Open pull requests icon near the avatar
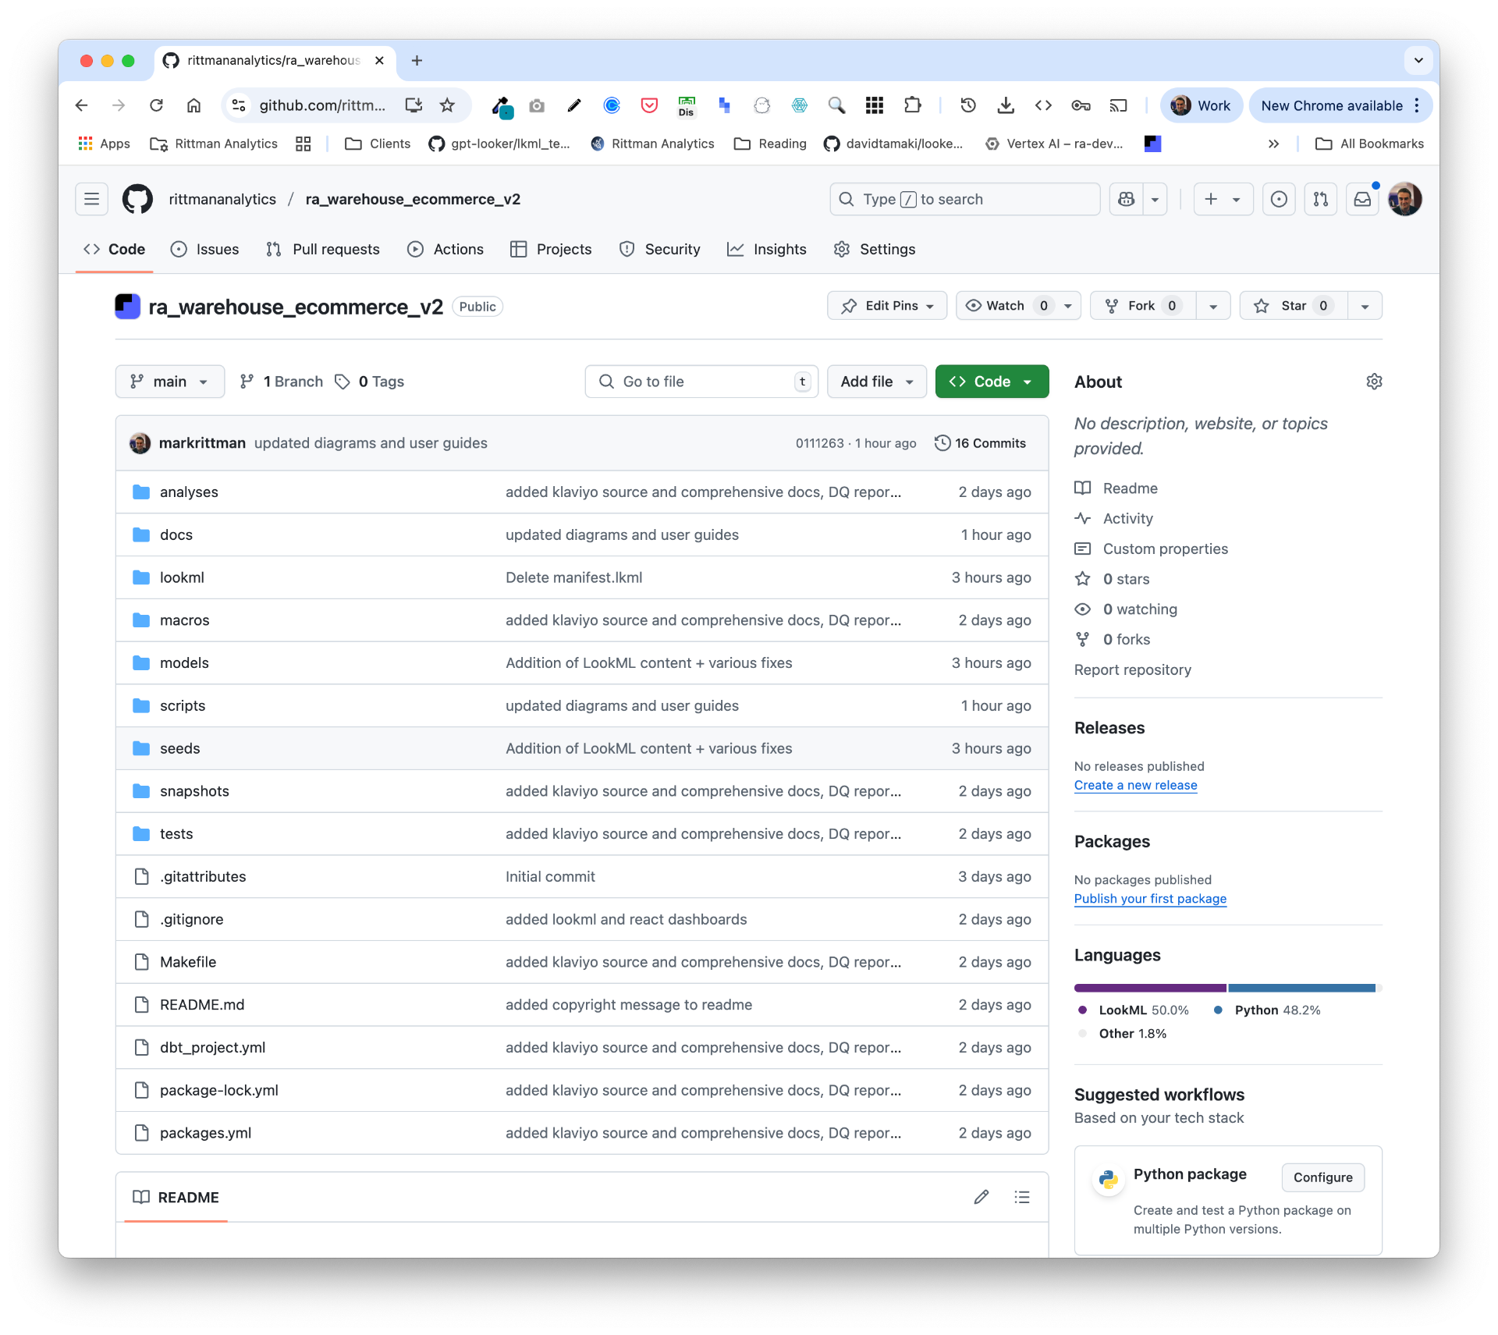Screen dimensions: 1498x1335 point(1320,199)
